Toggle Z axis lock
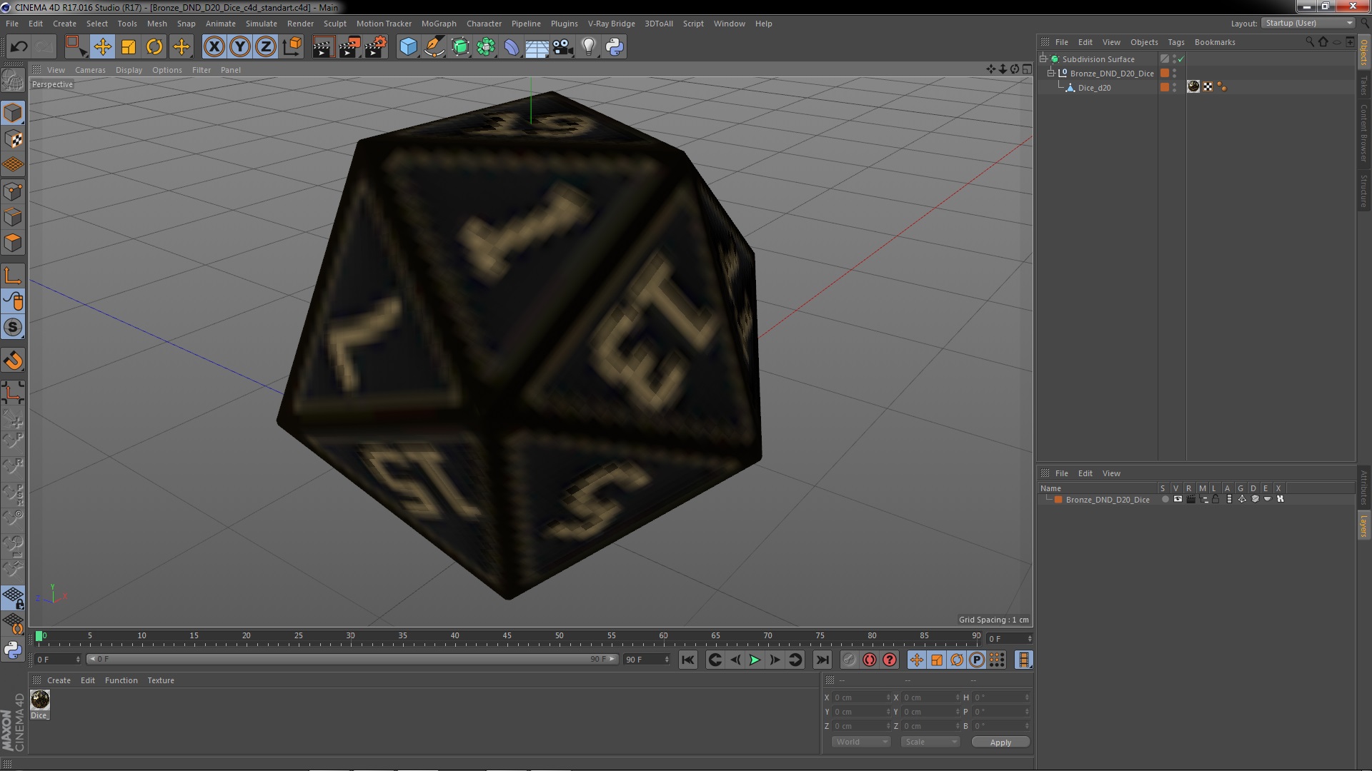The width and height of the screenshot is (1372, 771). click(x=266, y=47)
